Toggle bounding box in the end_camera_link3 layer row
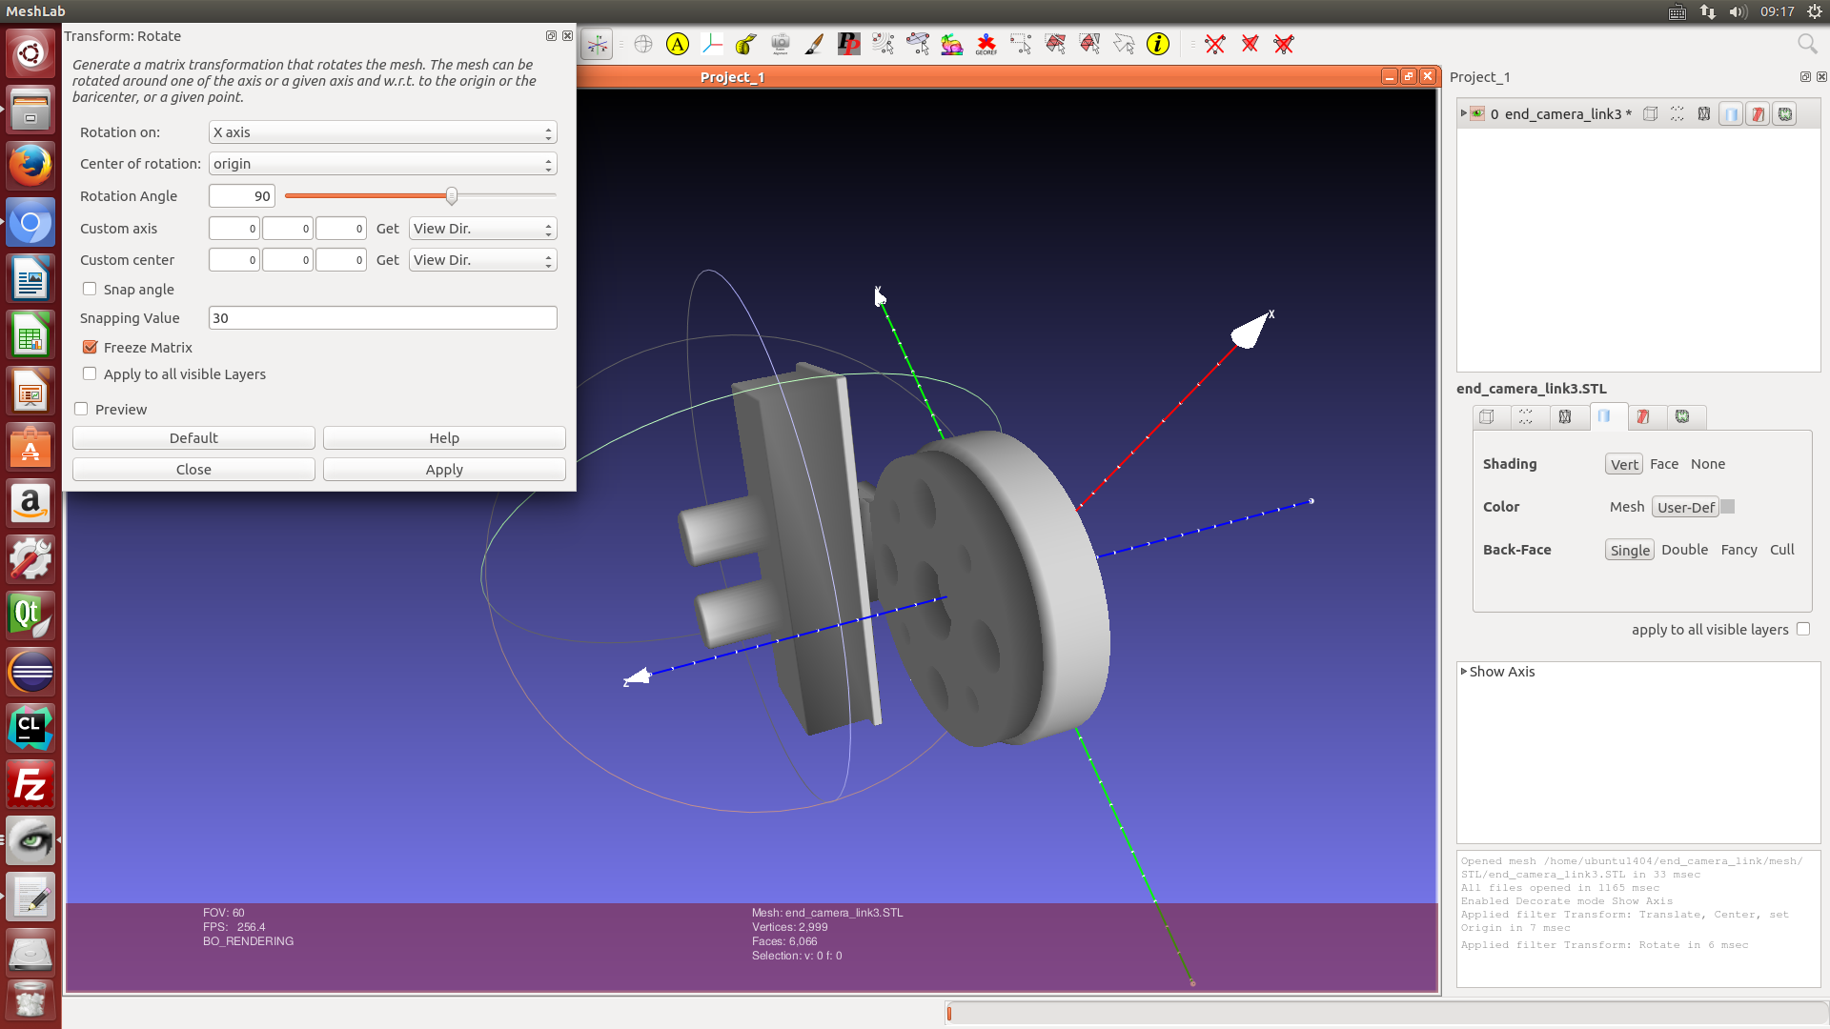This screenshot has width=1830, height=1029. point(1651,114)
